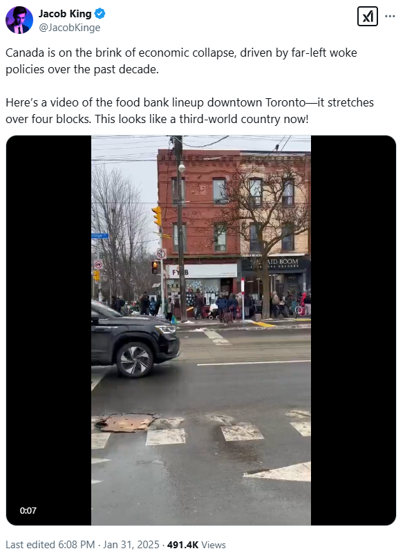Image resolution: width=405 pixels, height=551 pixels.
Task: Click the 'food bank lineup' text paragraph
Action: click(x=189, y=111)
